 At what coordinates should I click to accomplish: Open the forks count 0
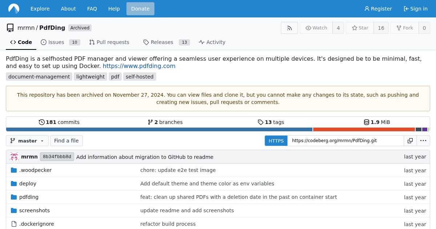(x=424, y=28)
